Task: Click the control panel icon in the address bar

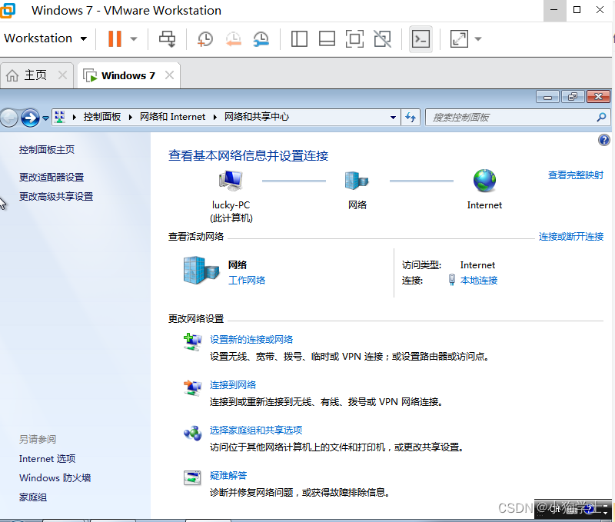Action: [60, 117]
